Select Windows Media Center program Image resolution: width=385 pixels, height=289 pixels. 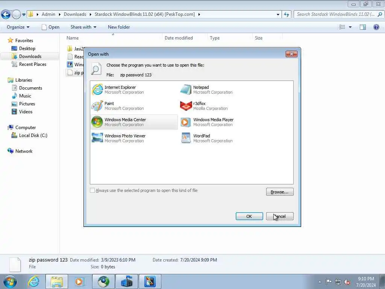tap(134, 122)
